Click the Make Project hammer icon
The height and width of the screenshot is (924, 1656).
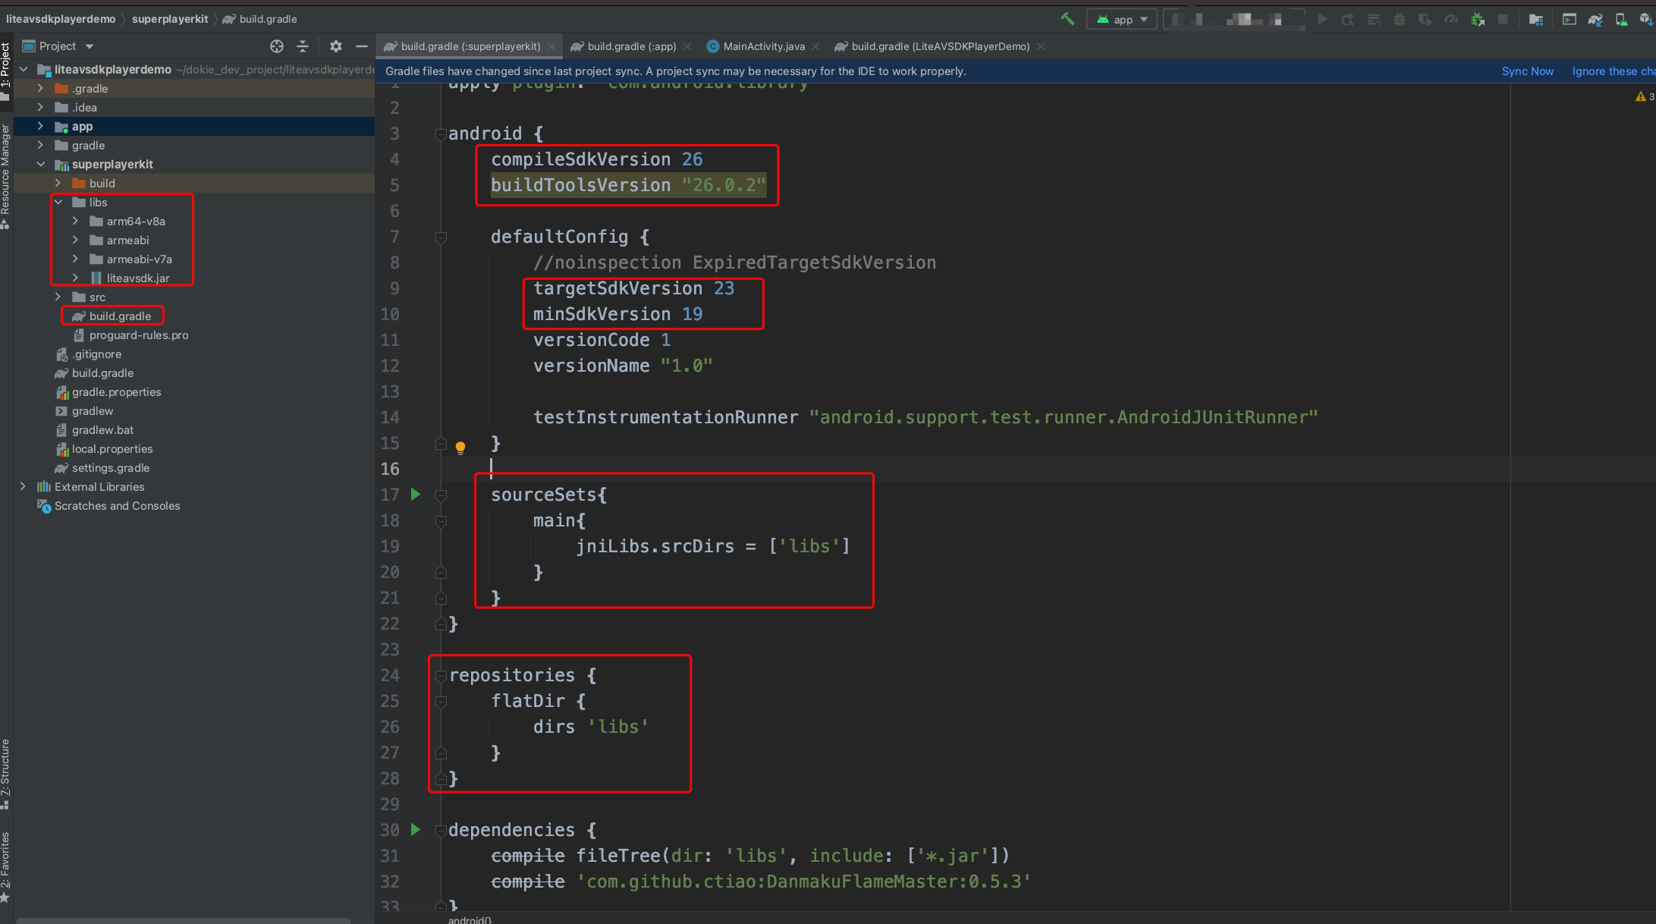1067,19
